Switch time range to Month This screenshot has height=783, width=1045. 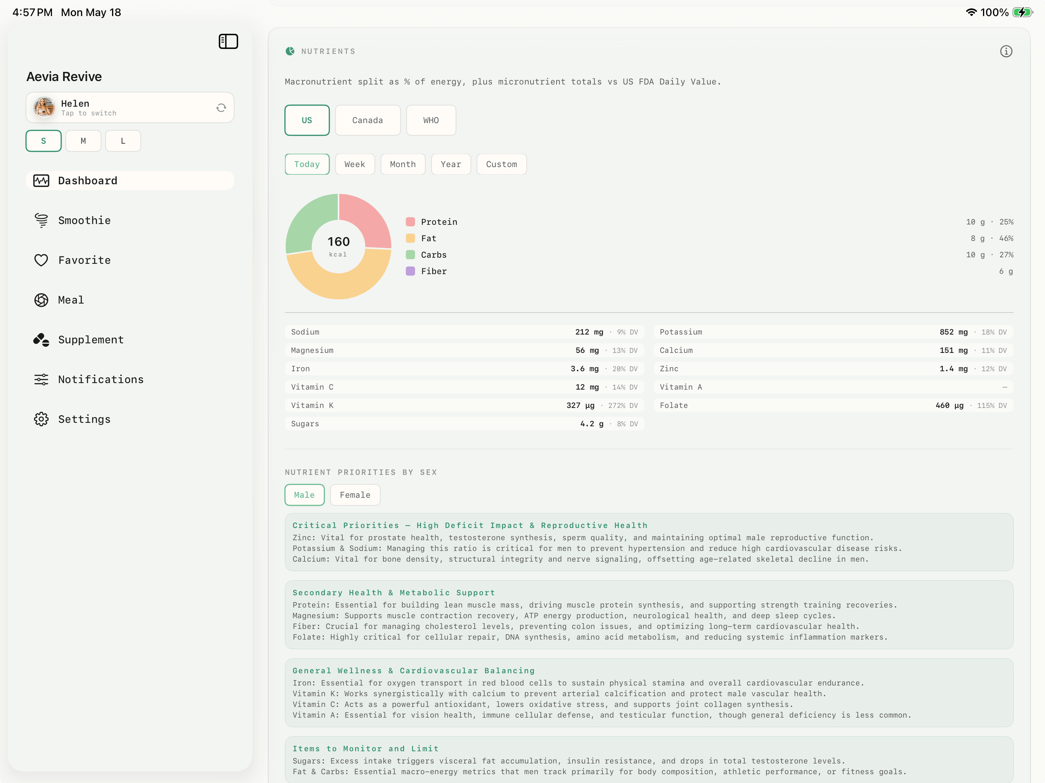[402, 164]
